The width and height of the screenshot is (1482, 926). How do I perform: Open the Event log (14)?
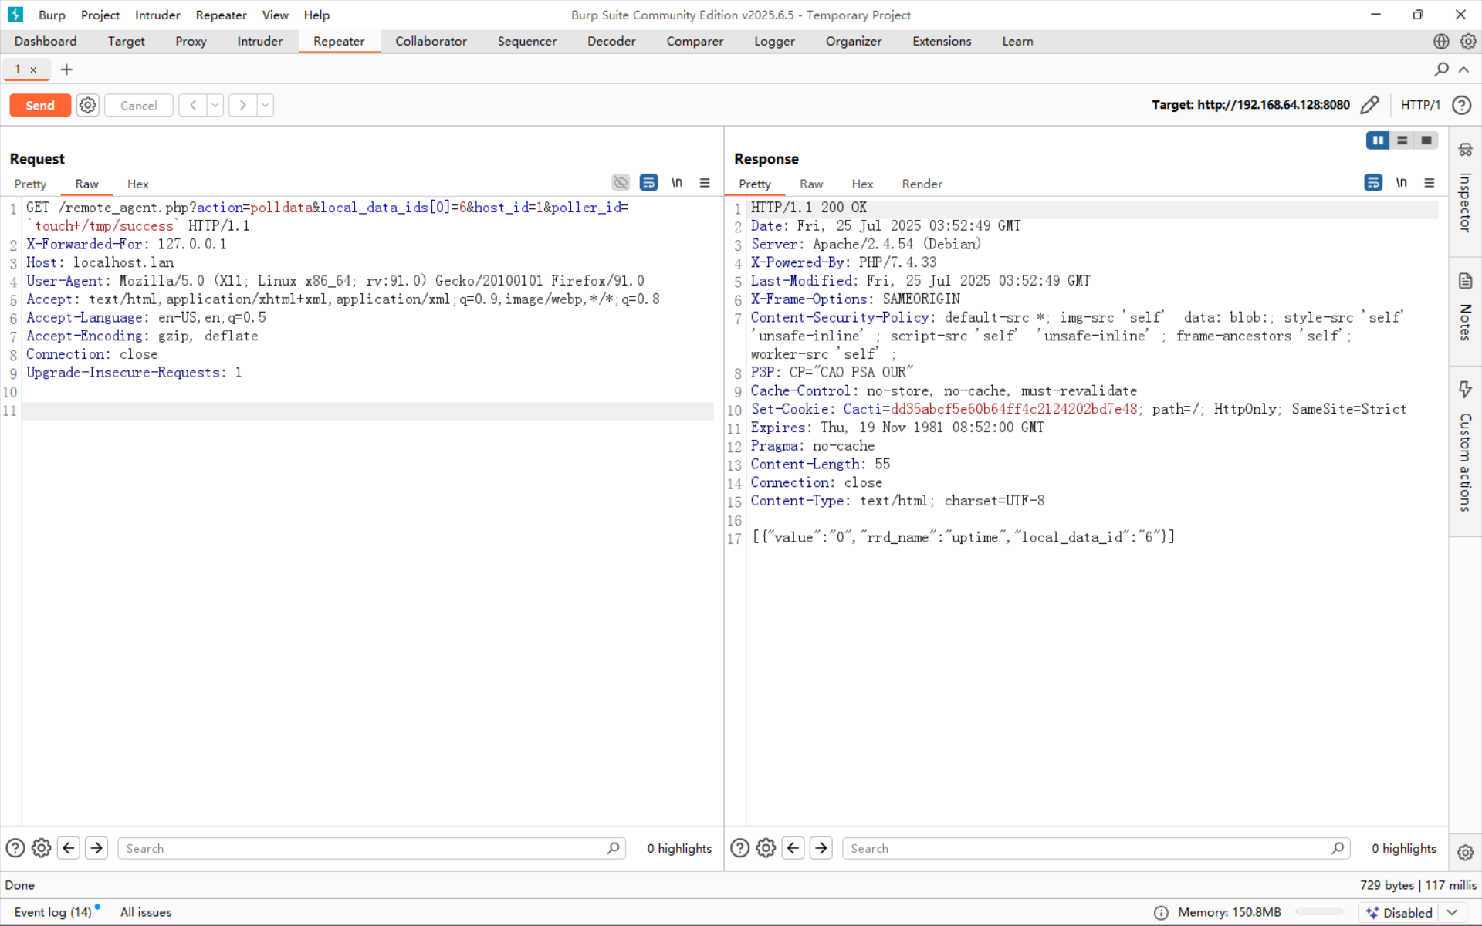(x=53, y=912)
